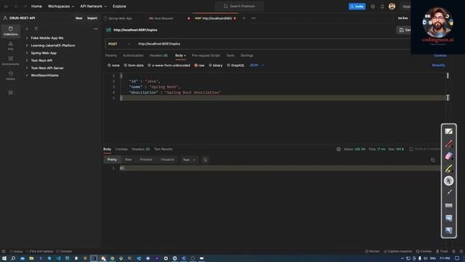Switch to the request Settings tab
Image resolution: width=465 pixels, height=262 pixels.
pyautogui.click(x=247, y=55)
